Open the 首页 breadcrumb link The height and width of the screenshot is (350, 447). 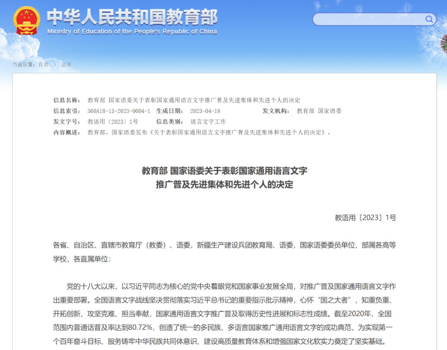(43, 65)
